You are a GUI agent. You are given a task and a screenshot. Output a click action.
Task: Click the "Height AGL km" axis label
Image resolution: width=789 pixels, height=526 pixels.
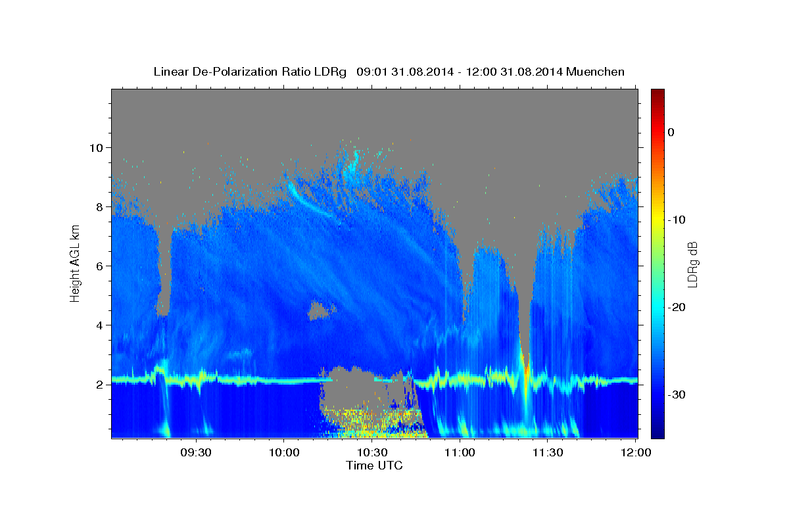(x=76, y=263)
